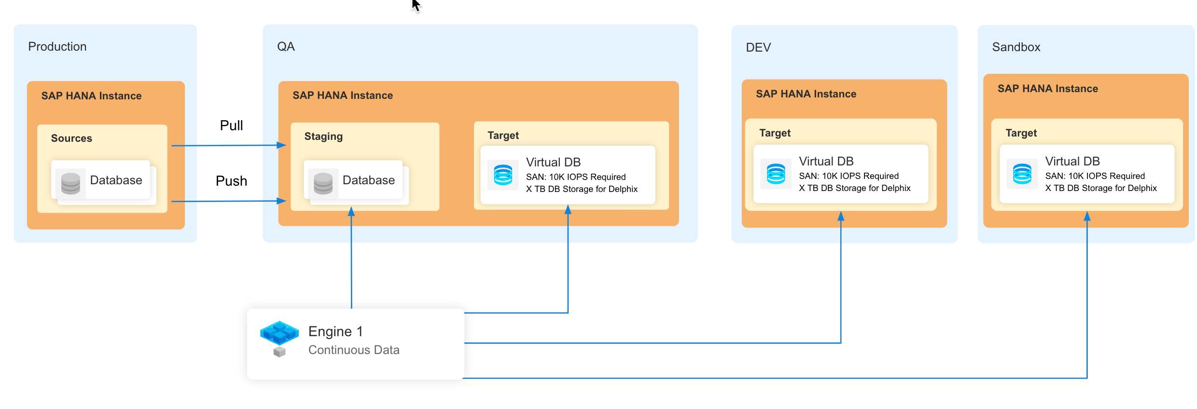
Task: Select the Sandbox environment title
Action: [x=1016, y=47]
